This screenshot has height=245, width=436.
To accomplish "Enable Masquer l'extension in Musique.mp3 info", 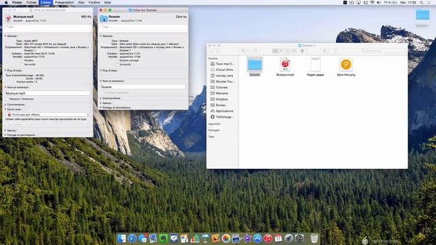I will coord(7,99).
